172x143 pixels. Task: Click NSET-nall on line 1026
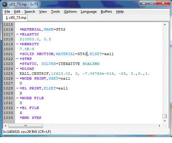[x=59, y=78]
